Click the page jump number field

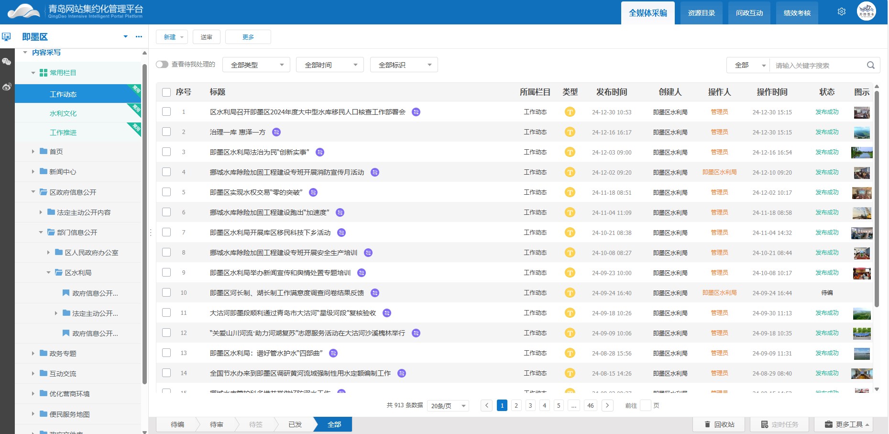(646, 405)
